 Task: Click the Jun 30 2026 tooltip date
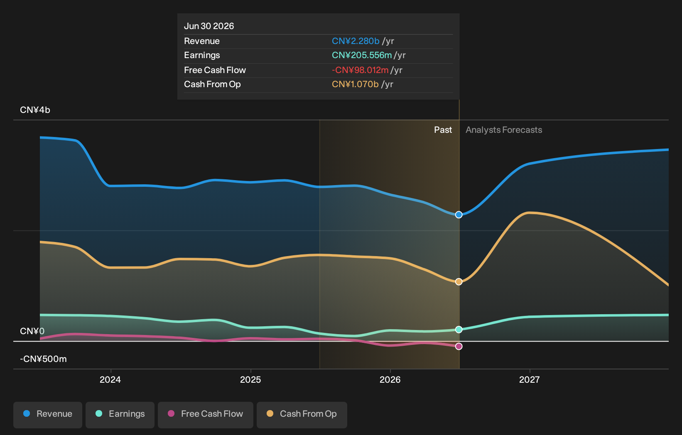click(209, 26)
